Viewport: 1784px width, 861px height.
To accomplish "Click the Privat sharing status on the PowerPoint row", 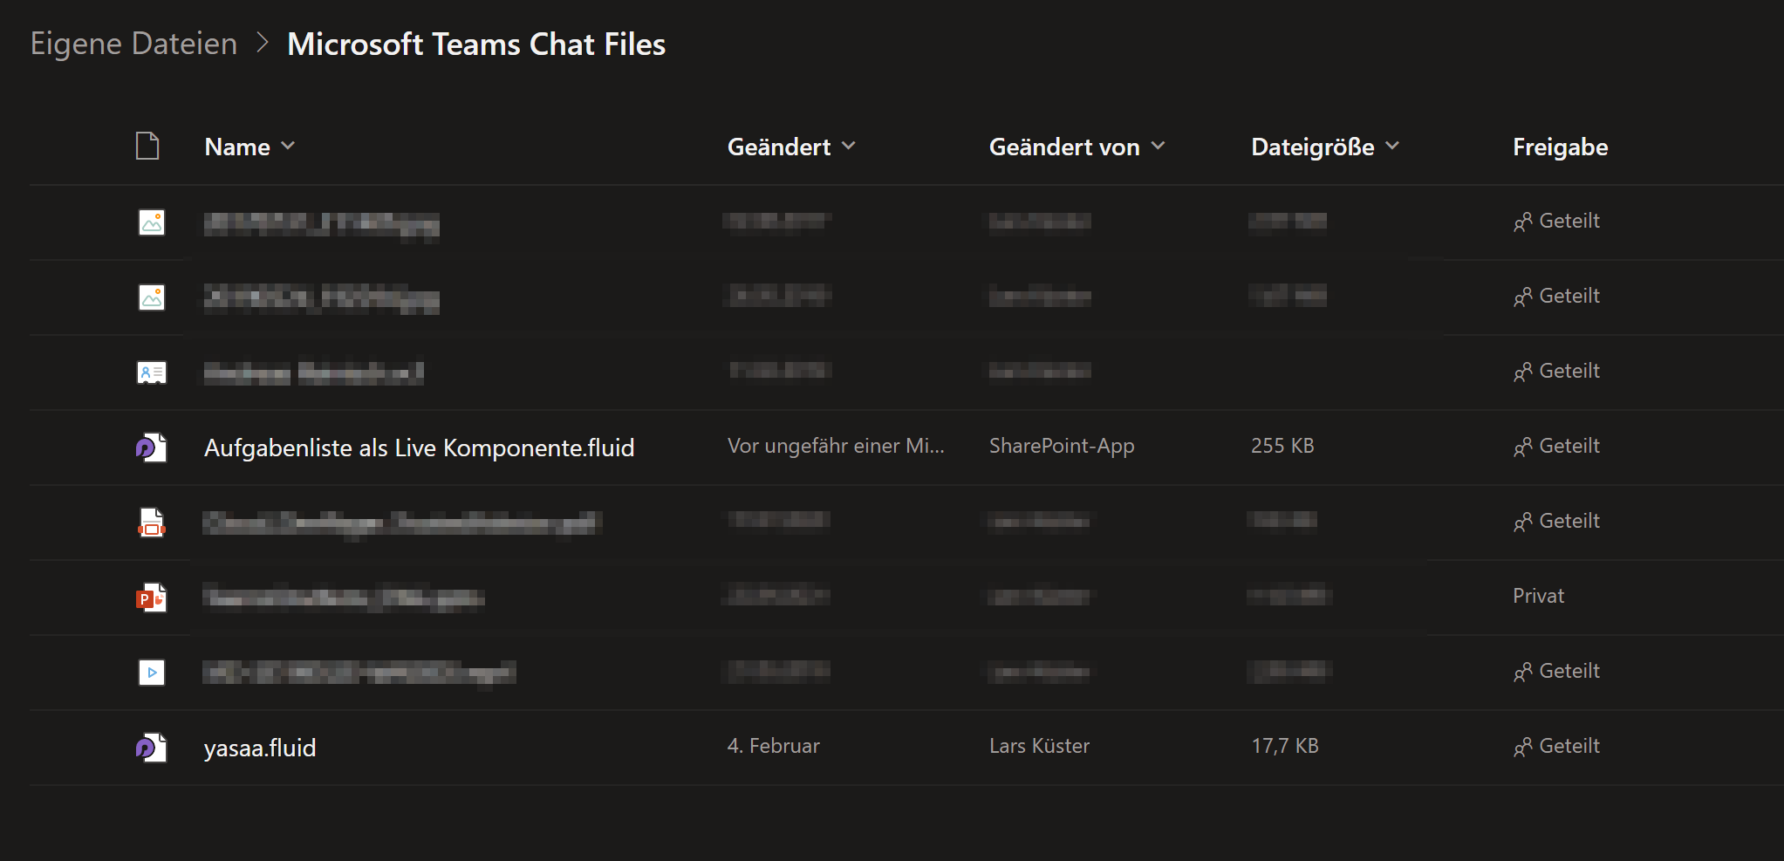I will [1538, 596].
